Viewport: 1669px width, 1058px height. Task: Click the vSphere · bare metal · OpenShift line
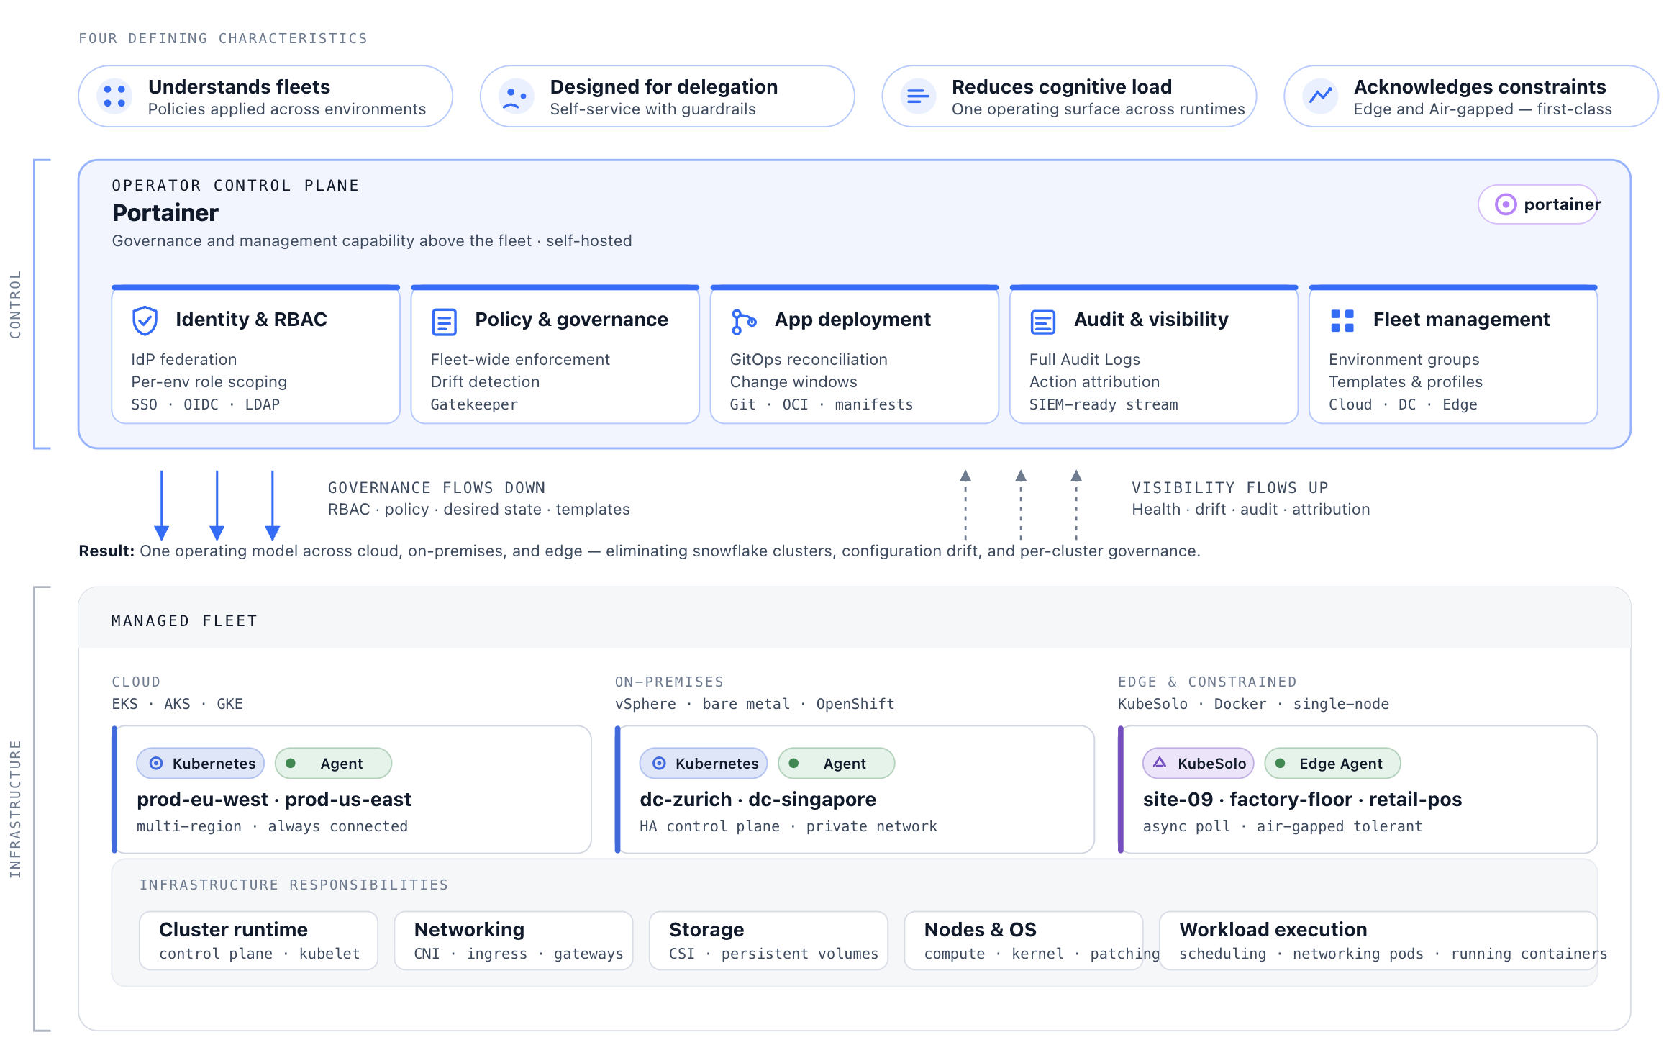(x=755, y=704)
